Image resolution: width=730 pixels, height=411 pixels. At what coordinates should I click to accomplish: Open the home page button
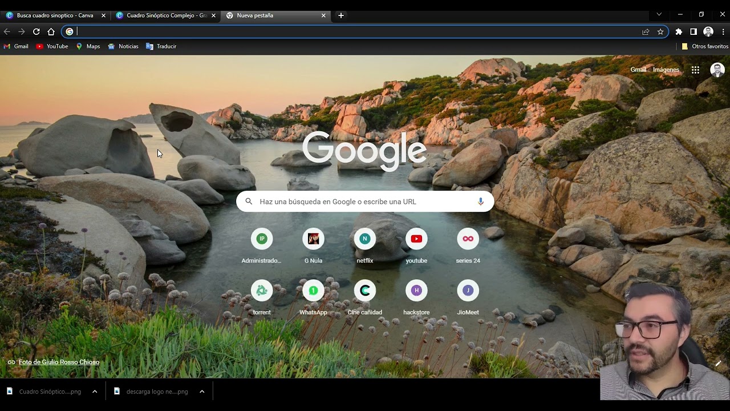click(51, 32)
